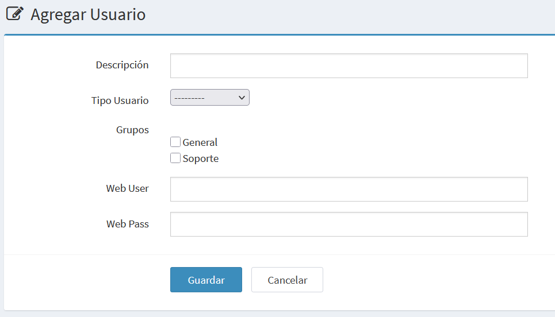Focus the Descripción input field
This screenshot has width=555, height=317.
(349, 65)
